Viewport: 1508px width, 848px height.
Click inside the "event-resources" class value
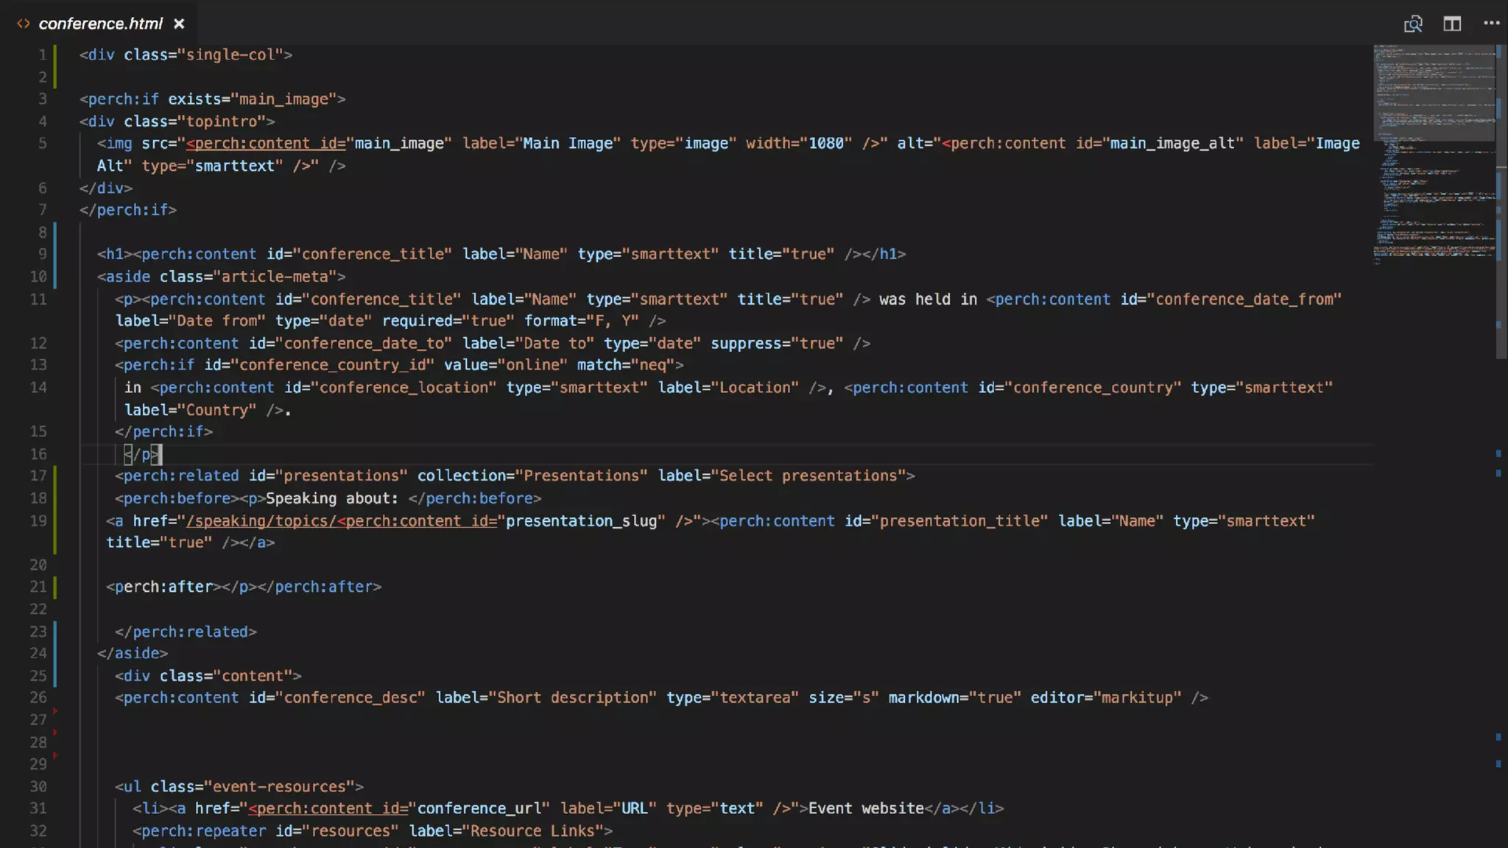(278, 787)
